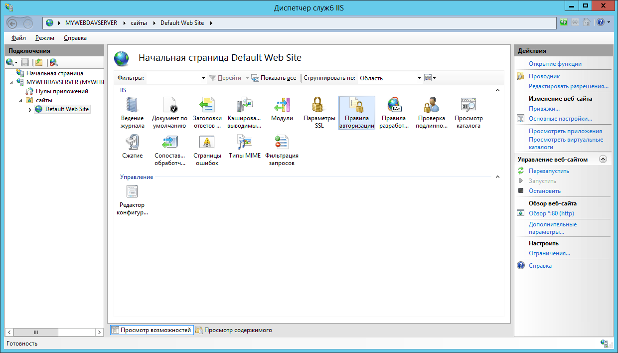
Task: Open the Режим menu
Action: 45,38
